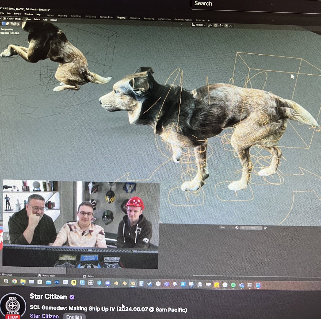
Task: Switch to the Rendering workspace tab
Action: (x=149, y=18)
